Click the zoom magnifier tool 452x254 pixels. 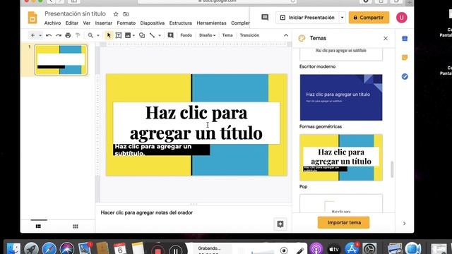tap(90, 35)
